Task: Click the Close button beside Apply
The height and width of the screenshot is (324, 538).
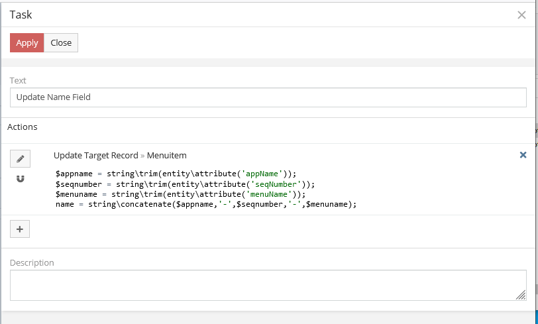Action: 61,42
